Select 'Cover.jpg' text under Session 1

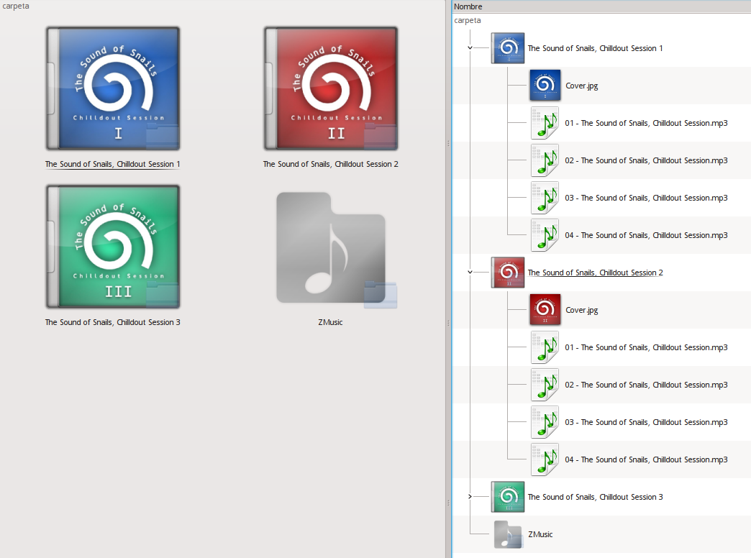(x=582, y=86)
